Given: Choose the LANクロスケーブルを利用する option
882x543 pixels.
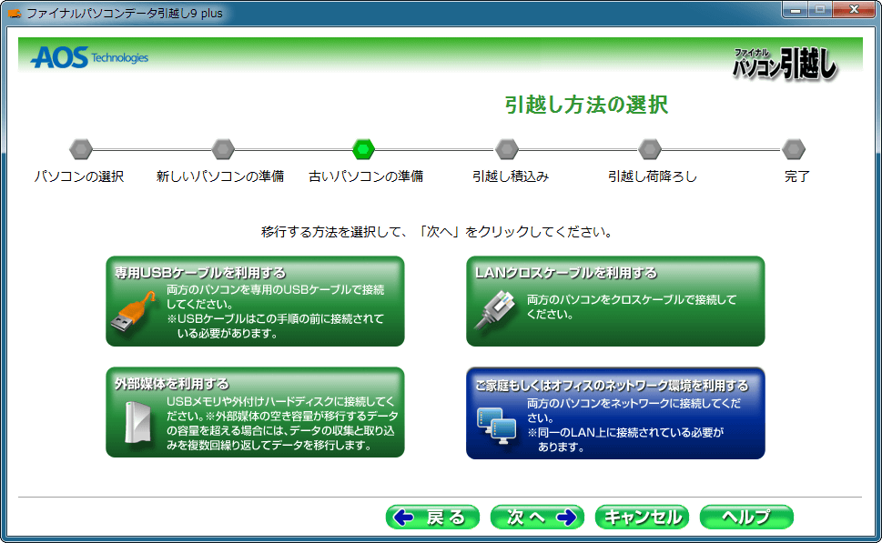Looking at the screenshot, I should pos(615,301).
